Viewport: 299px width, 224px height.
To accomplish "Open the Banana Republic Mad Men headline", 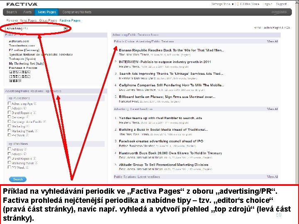I will 172,50.
